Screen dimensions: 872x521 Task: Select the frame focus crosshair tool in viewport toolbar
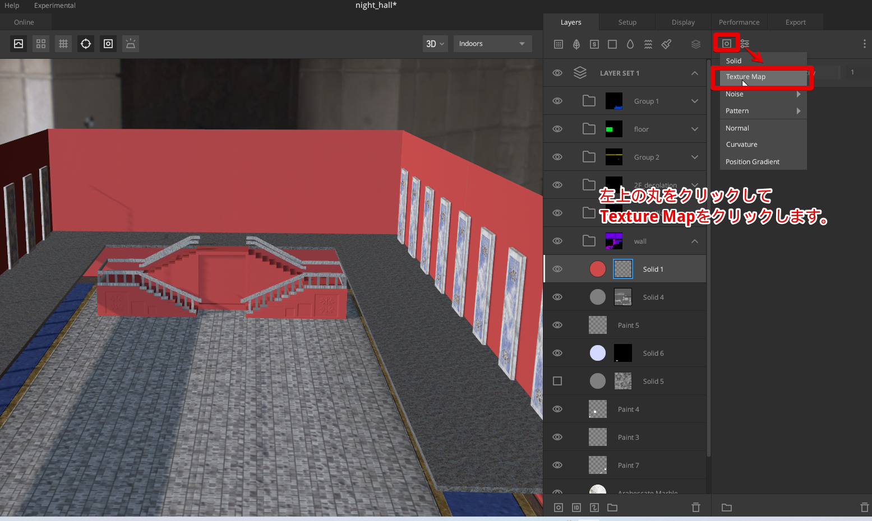(x=85, y=43)
